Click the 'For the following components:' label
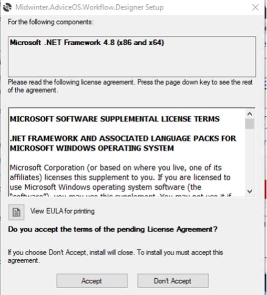The height and width of the screenshot is (295, 267). click(x=50, y=22)
